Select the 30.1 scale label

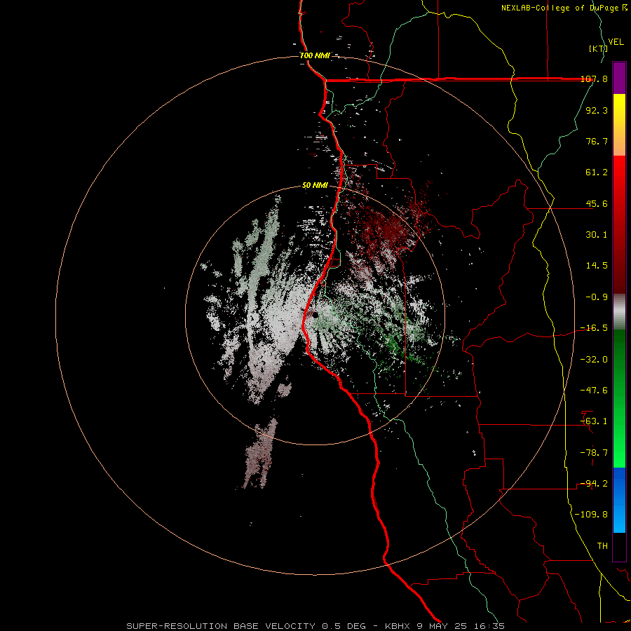597,235
